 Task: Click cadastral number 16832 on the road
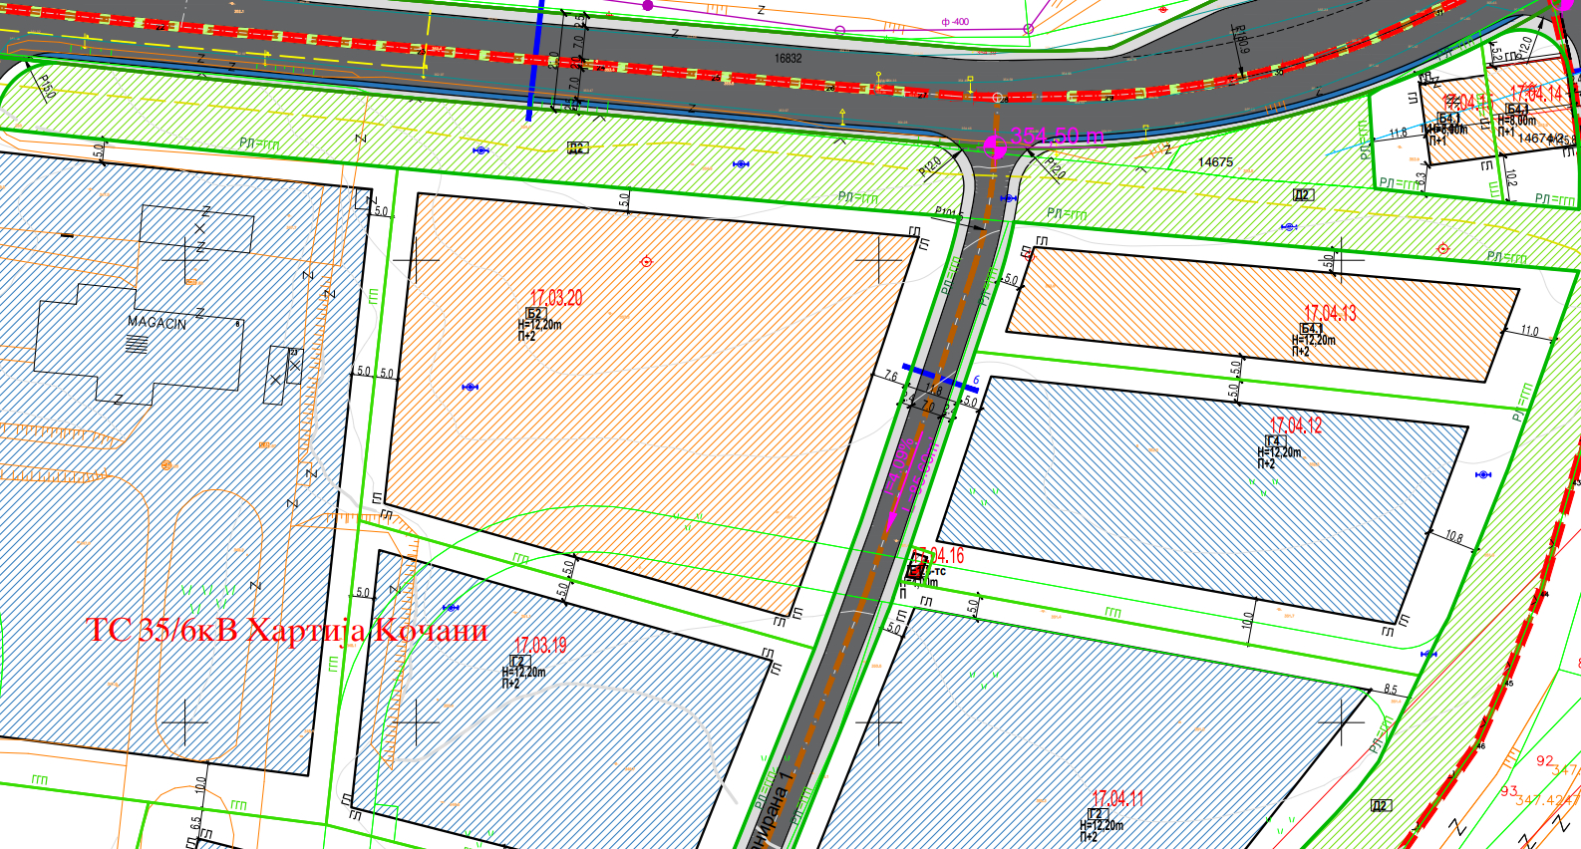pos(789,59)
